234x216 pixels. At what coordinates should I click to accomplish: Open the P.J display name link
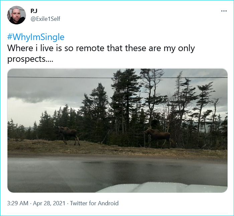click(34, 11)
